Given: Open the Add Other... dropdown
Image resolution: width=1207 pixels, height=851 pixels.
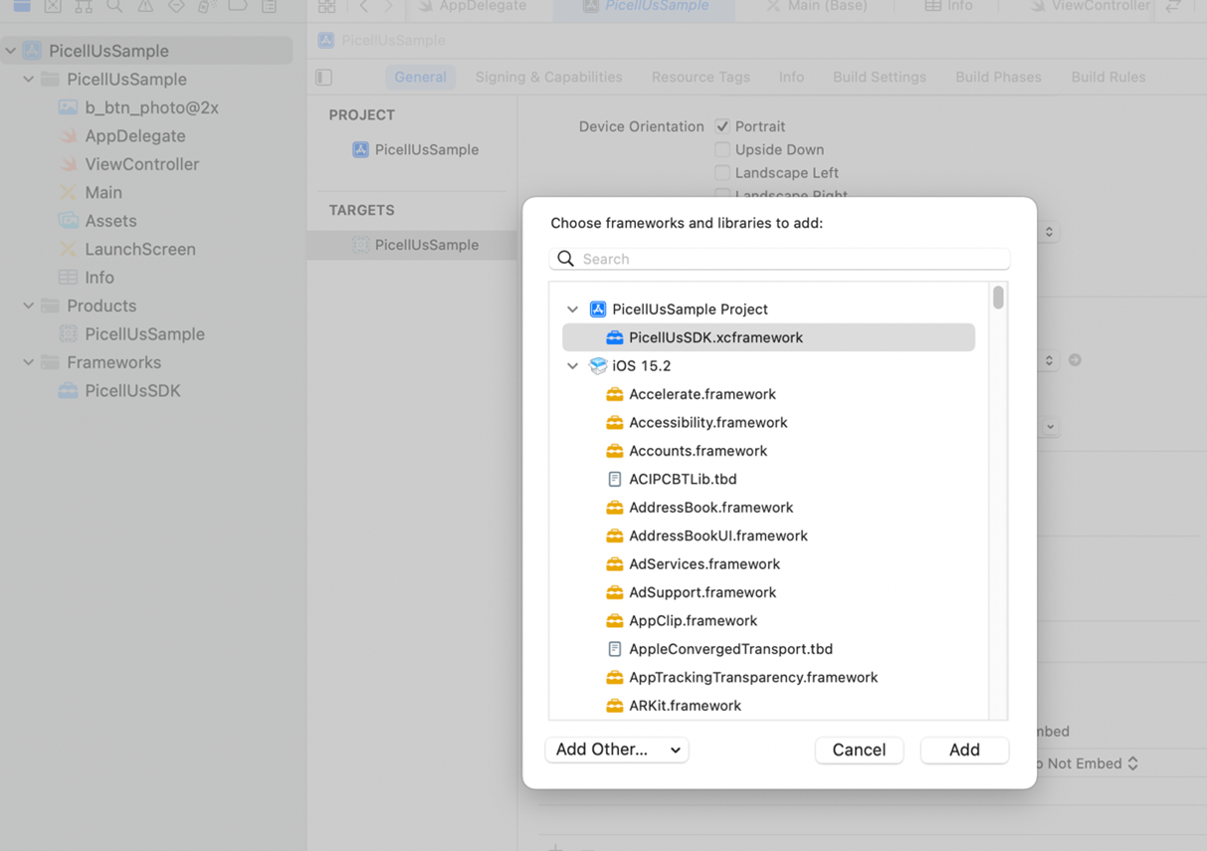Looking at the screenshot, I should (617, 749).
